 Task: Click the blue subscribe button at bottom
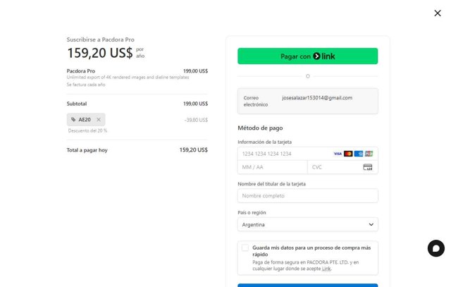pos(307,286)
